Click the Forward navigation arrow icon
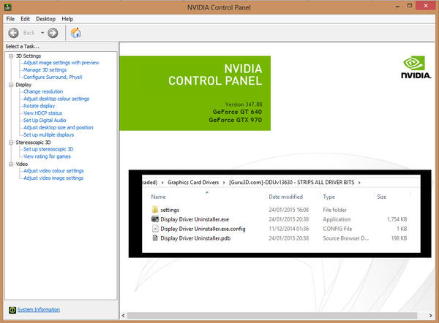 (x=53, y=33)
